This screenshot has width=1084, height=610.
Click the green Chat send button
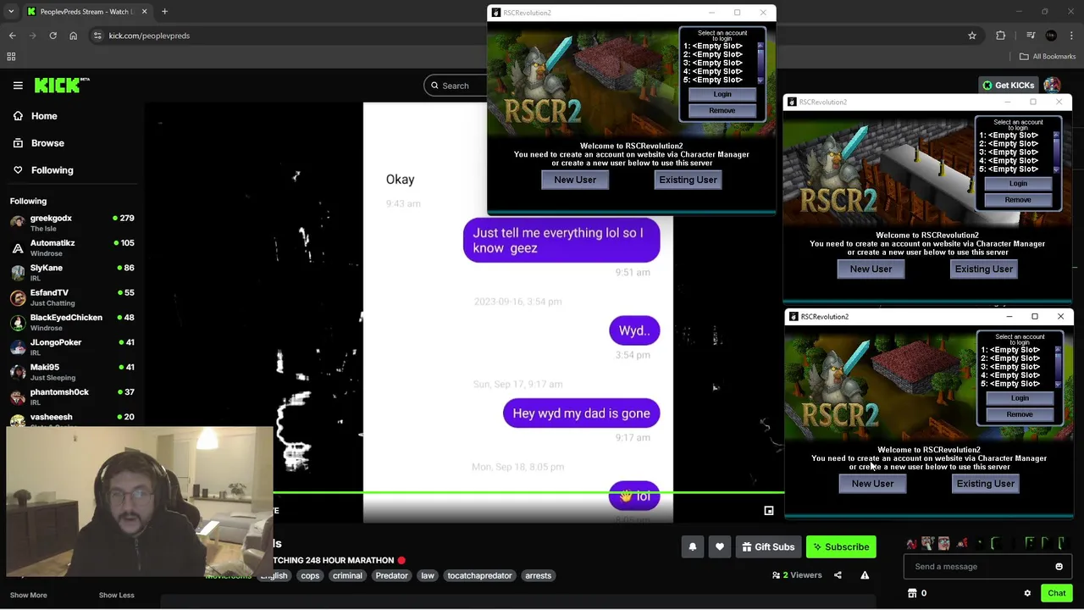(x=1057, y=593)
